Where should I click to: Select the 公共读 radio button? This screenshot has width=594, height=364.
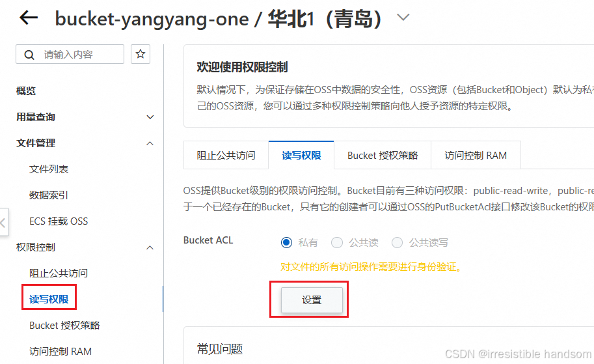tap(337, 242)
